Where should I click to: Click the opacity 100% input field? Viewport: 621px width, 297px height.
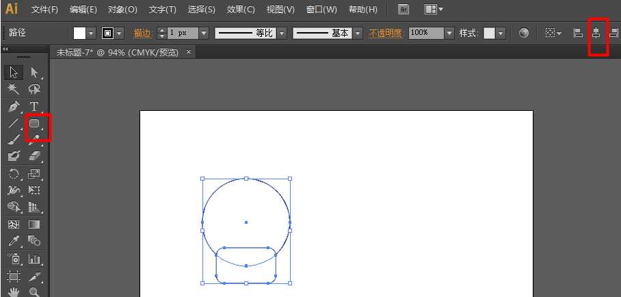(x=427, y=34)
